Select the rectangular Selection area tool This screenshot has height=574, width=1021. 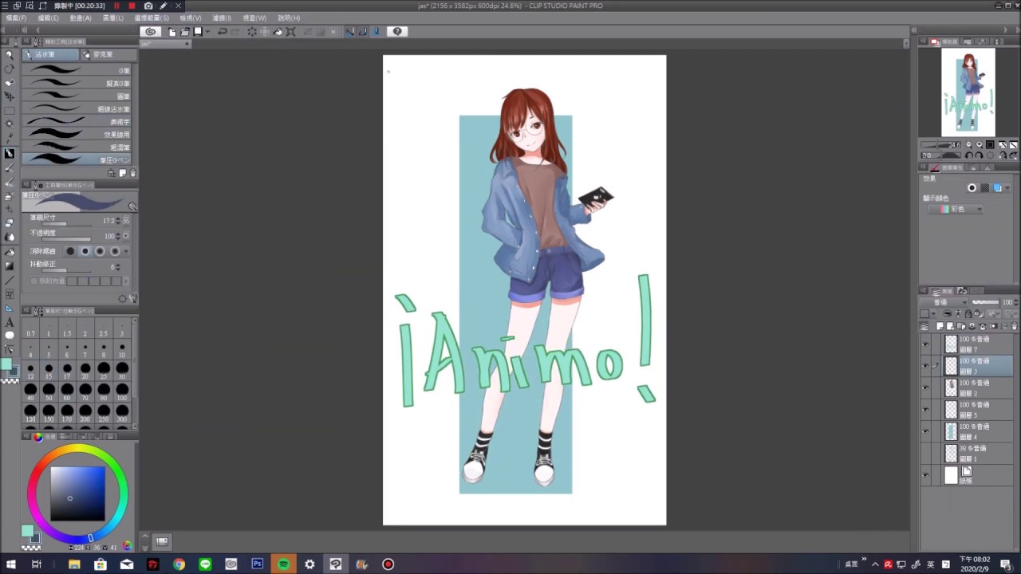(10, 110)
